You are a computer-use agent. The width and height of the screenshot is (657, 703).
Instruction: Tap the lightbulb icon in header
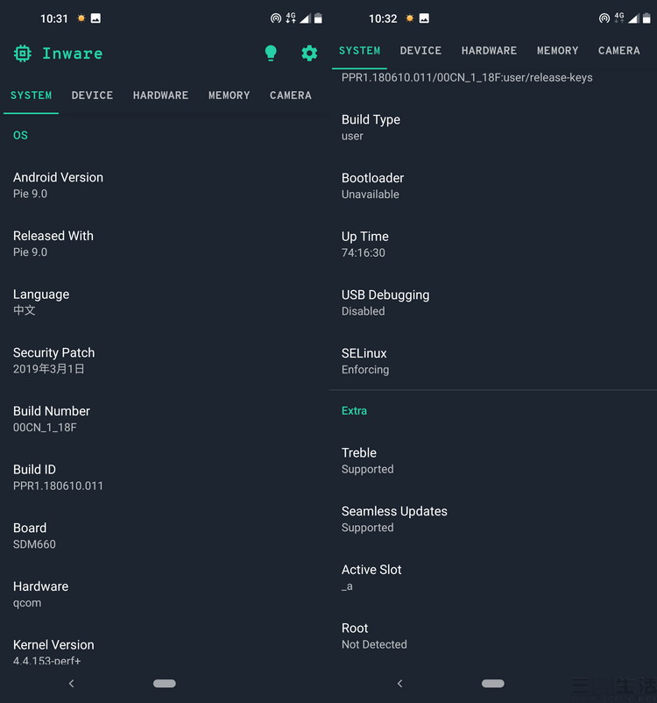click(271, 53)
